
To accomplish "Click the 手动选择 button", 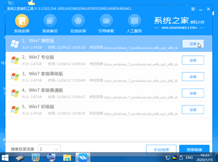I will 161,150.
